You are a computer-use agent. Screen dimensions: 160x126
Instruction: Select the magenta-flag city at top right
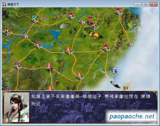[x=118, y=12]
